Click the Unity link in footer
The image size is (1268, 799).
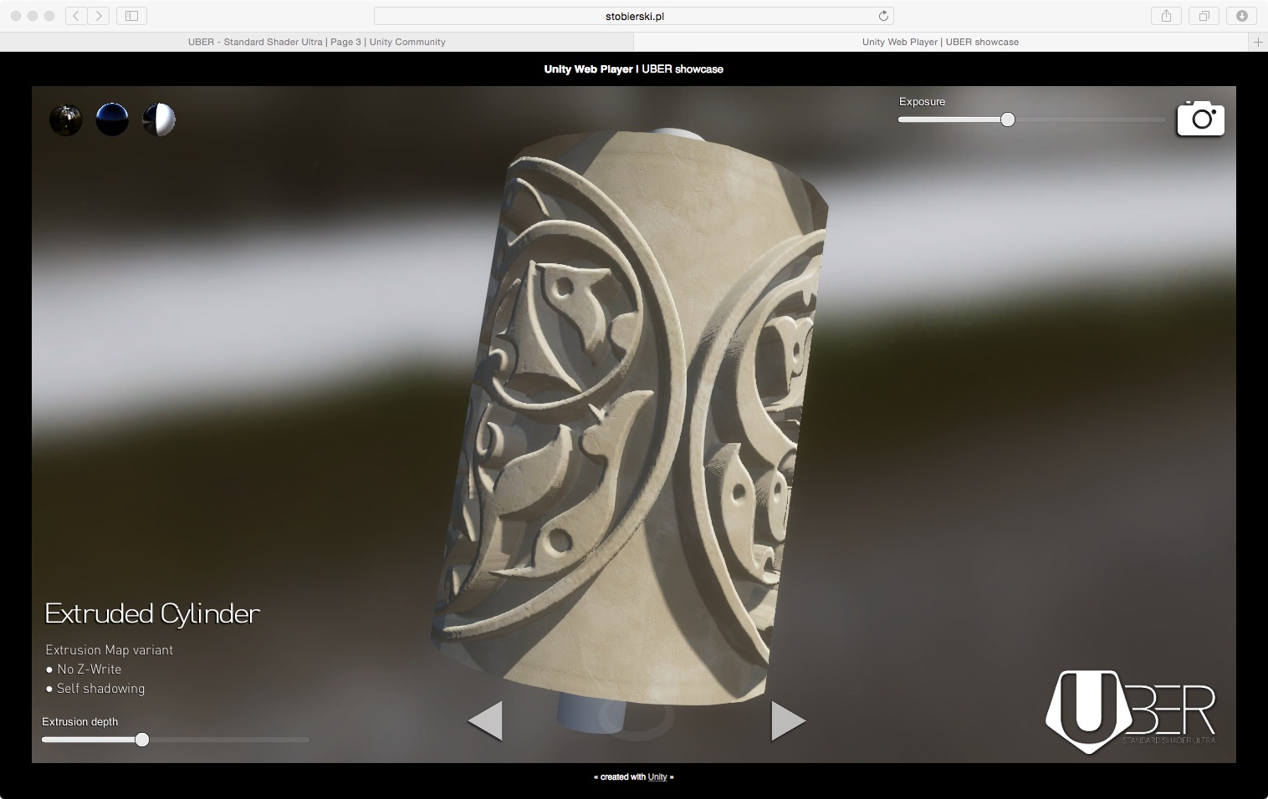pos(657,777)
